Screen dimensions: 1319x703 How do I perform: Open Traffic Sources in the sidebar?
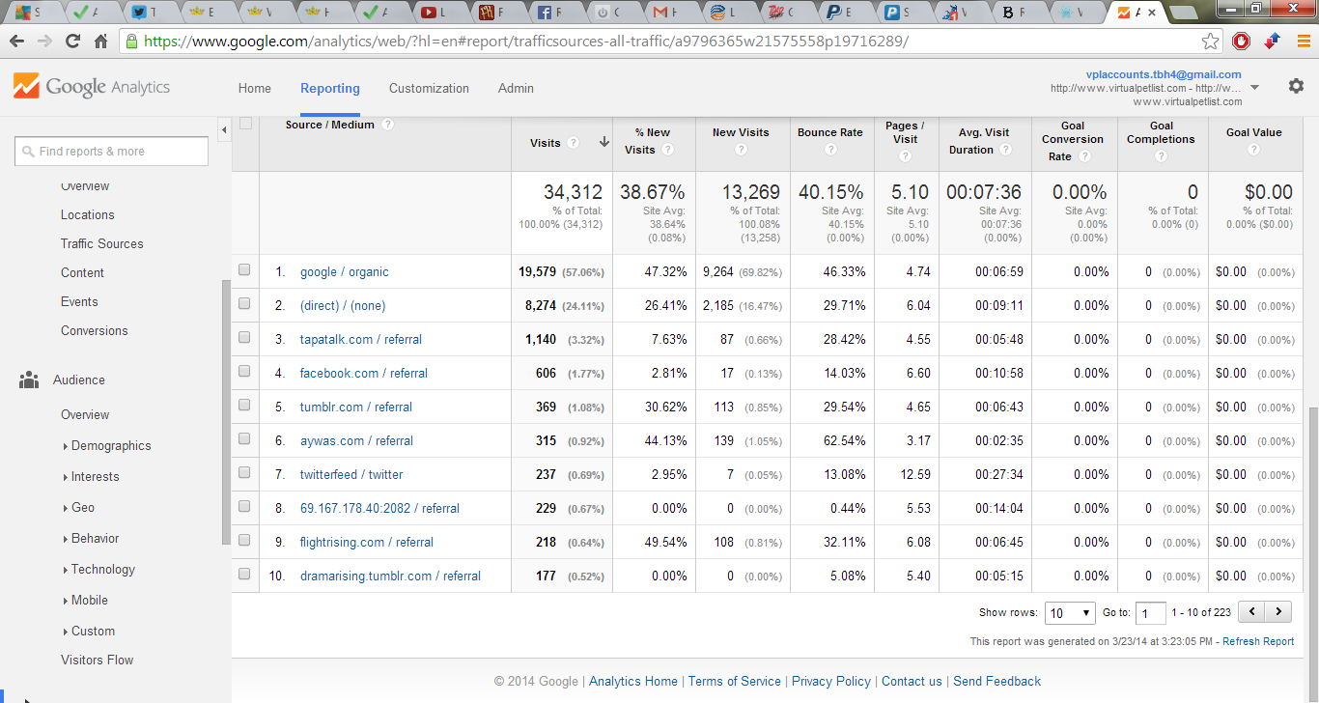[102, 243]
